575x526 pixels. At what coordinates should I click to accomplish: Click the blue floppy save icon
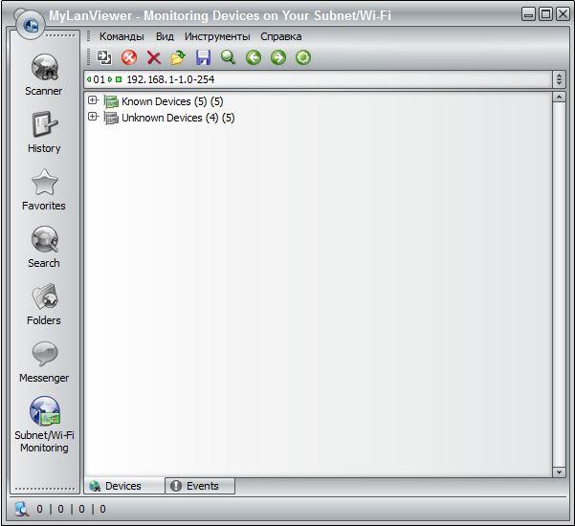(203, 57)
